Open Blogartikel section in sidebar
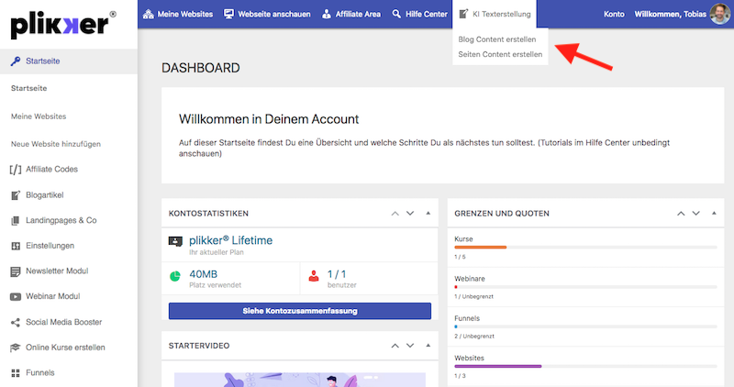The height and width of the screenshot is (387, 734). (x=44, y=195)
